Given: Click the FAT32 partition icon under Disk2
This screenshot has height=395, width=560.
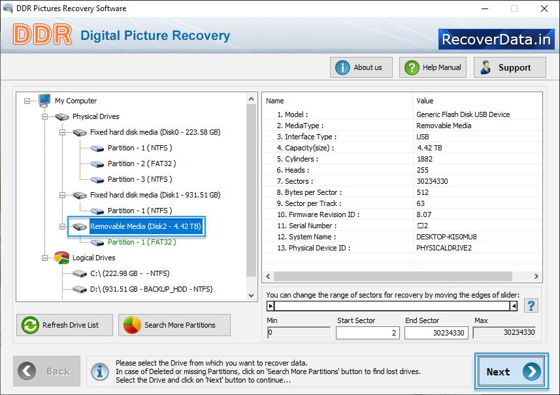Looking at the screenshot, I should pyautogui.click(x=97, y=243).
